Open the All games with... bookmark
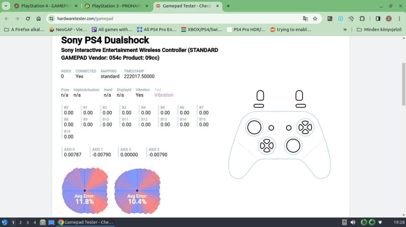Image resolution: width=406 pixels, height=227 pixels. click(112, 30)
